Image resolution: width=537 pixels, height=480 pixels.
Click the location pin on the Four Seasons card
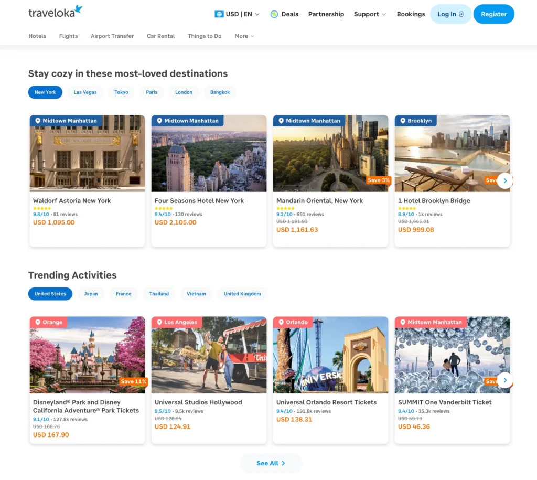(x=159, y=121)
